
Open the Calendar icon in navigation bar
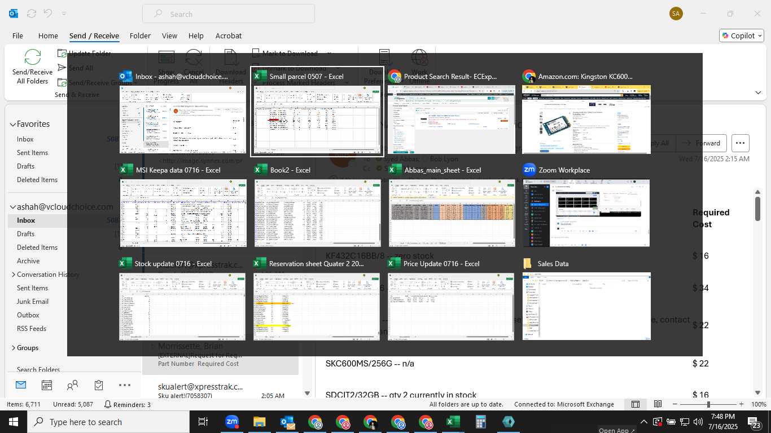(x=47, y=385)
